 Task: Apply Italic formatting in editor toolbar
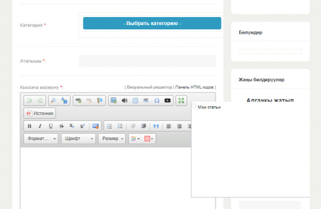click(40, 126)
